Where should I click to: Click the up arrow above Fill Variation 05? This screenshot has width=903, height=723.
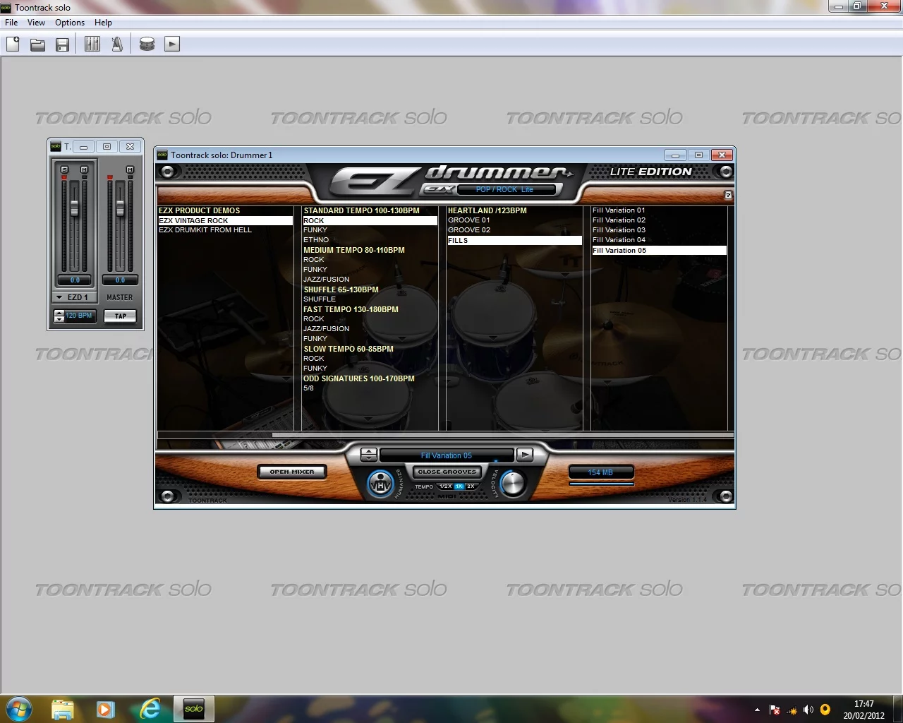pos(368,450)
